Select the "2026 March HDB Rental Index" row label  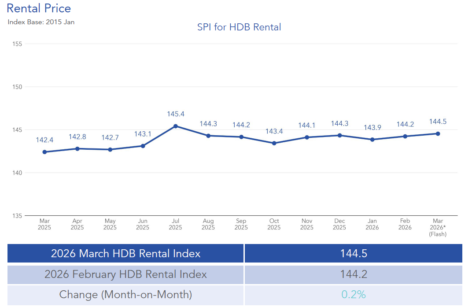click(x=125, y=254)
